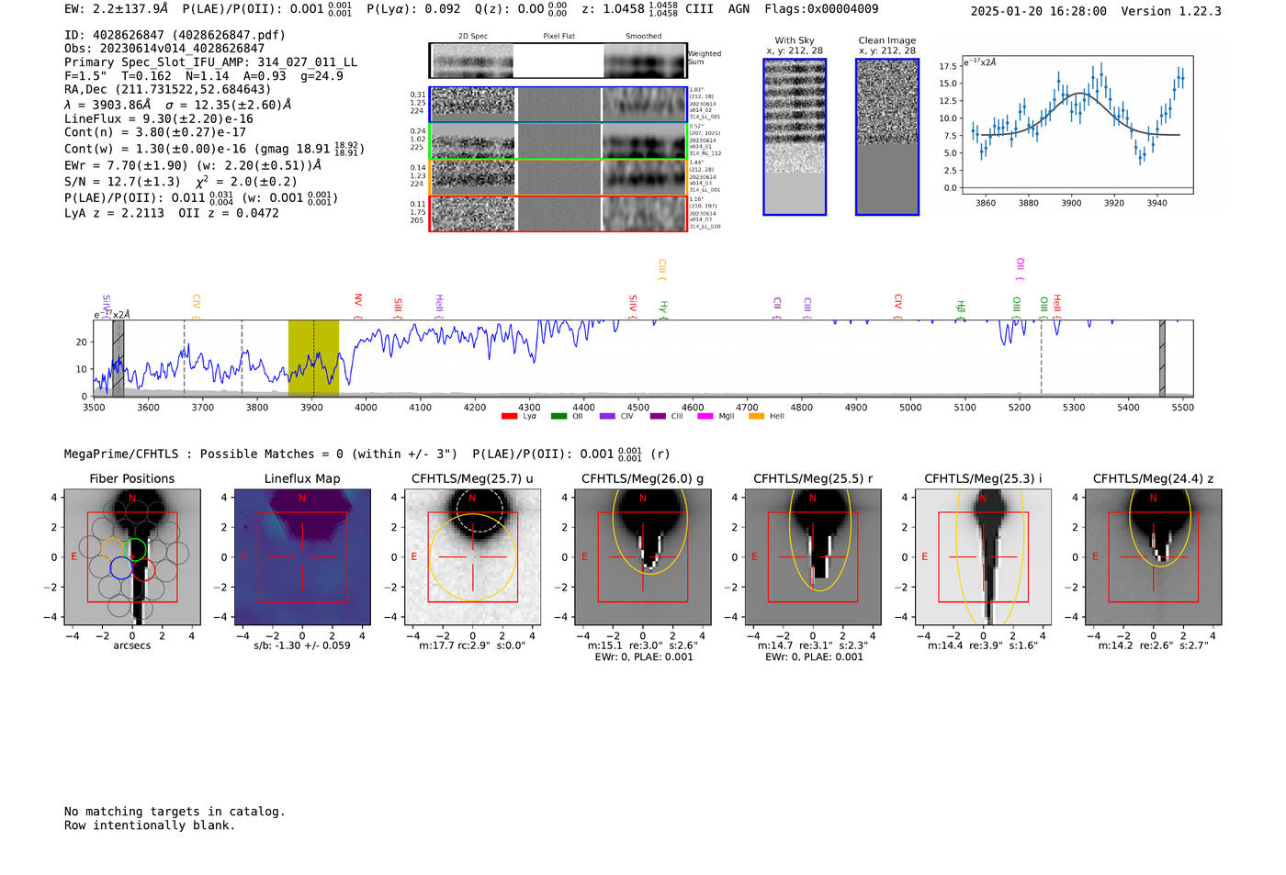Click the EW: 2.2±137.9Å header value
The image size is (1286, 875).
click(x=117, y=9)
